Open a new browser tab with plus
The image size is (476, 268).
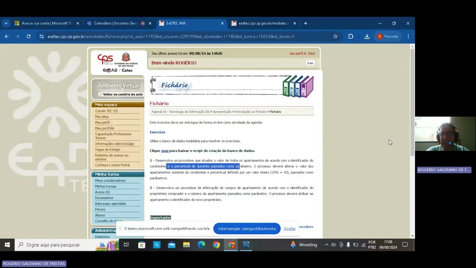[x=305, y=23]
